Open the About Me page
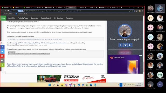The height and width of the screenshot is (93, 166). [x=11, y=18]
